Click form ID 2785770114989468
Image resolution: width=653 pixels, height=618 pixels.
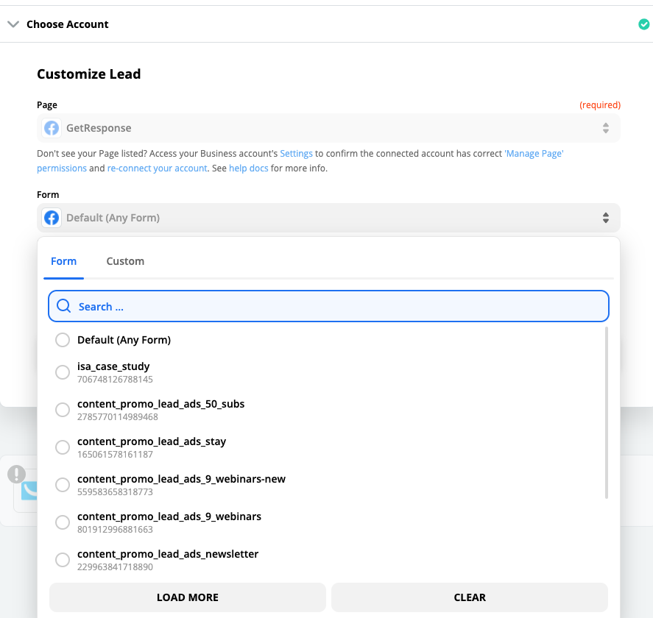click(118, 417)
